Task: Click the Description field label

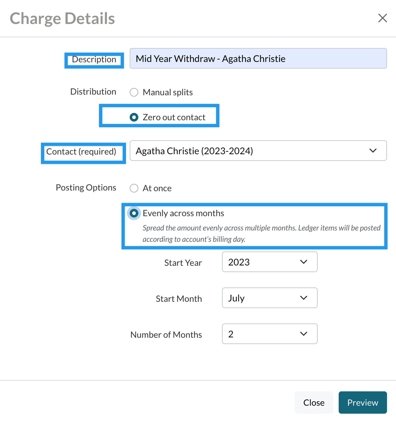Action: pyautogui.click(x=94, y=60)
